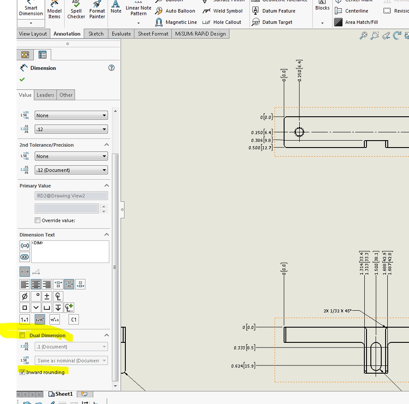This screenshot has width=409, height=404.
Task: Click the property panel vertical scrollbar
Action: [x=115, y=267]
